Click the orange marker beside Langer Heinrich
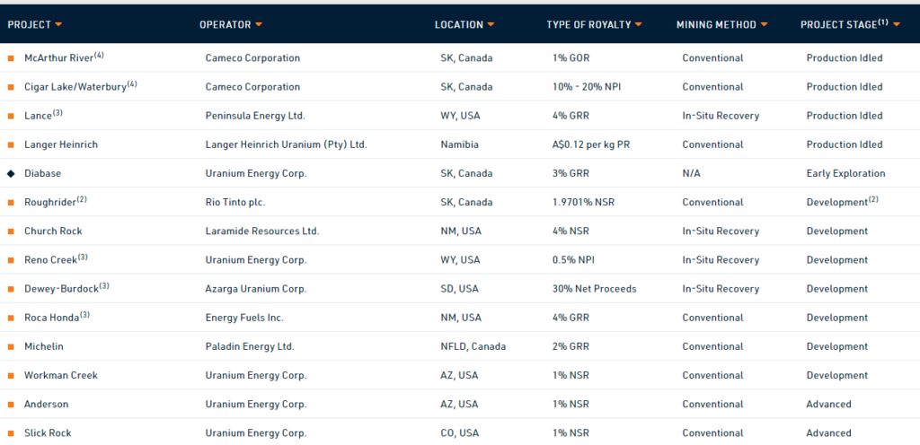The height and width of the screenshot is (445, 920). (x=11, y=144)
